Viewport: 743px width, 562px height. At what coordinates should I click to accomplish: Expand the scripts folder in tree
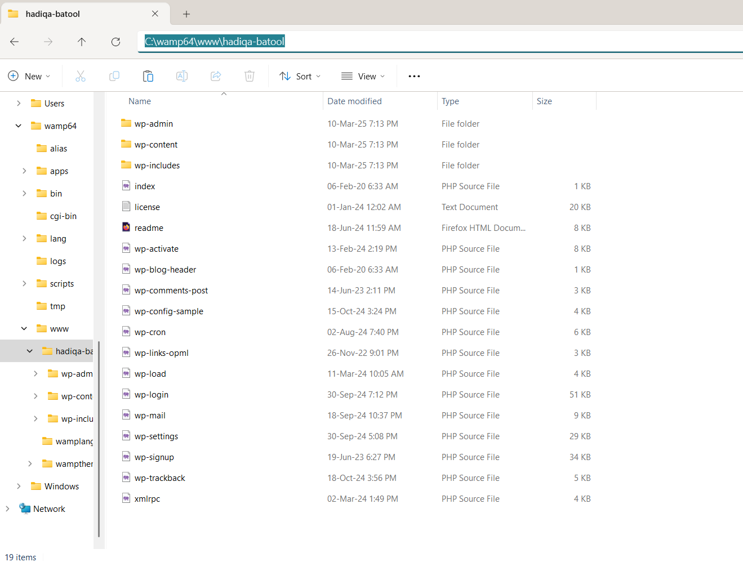point(24,283)
